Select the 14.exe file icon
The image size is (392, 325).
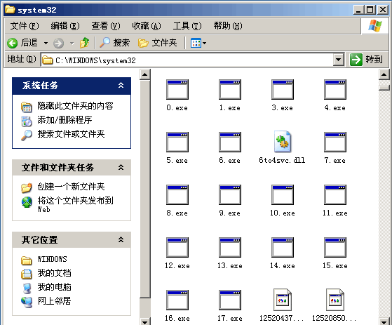coord(283,248)
